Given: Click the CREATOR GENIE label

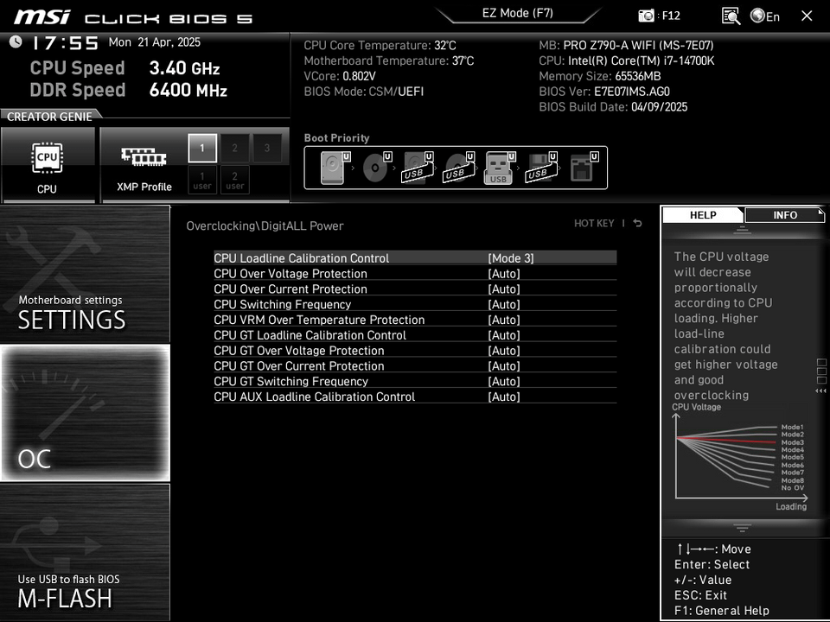Looking at the screenshot, I should click(49, 117).
